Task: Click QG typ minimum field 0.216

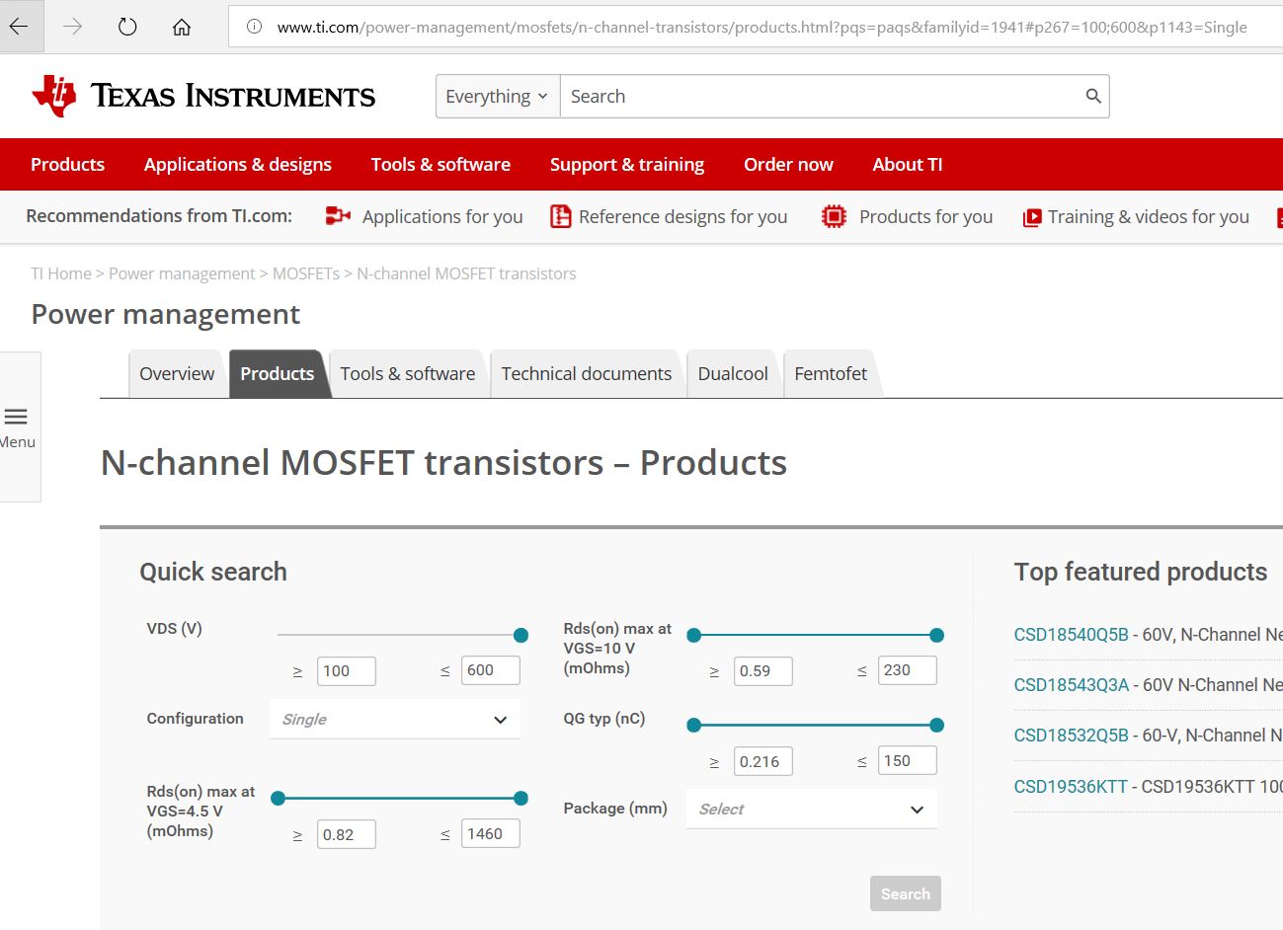Action: coord(763,762)
